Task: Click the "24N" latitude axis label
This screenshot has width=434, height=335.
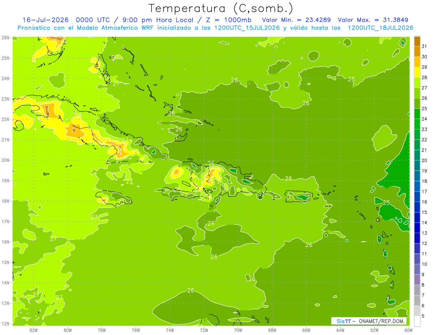Action: point(5,78)
